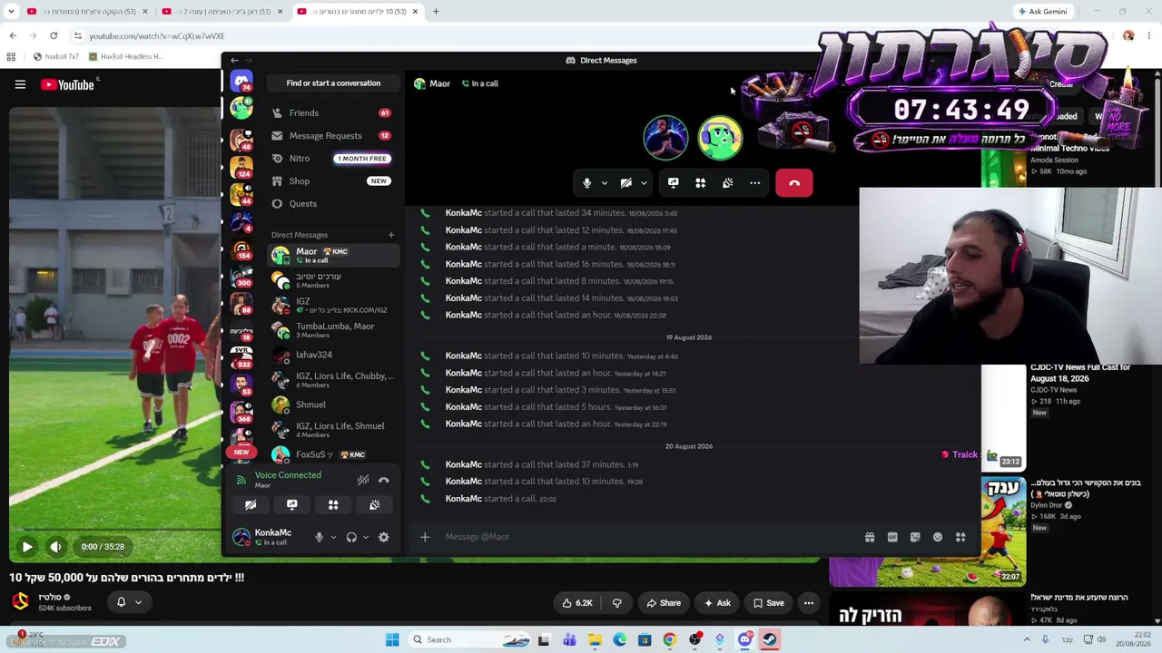This screenshot has width=1162, height=653.
Task: Hang up the call with red button
Action: 794,183
